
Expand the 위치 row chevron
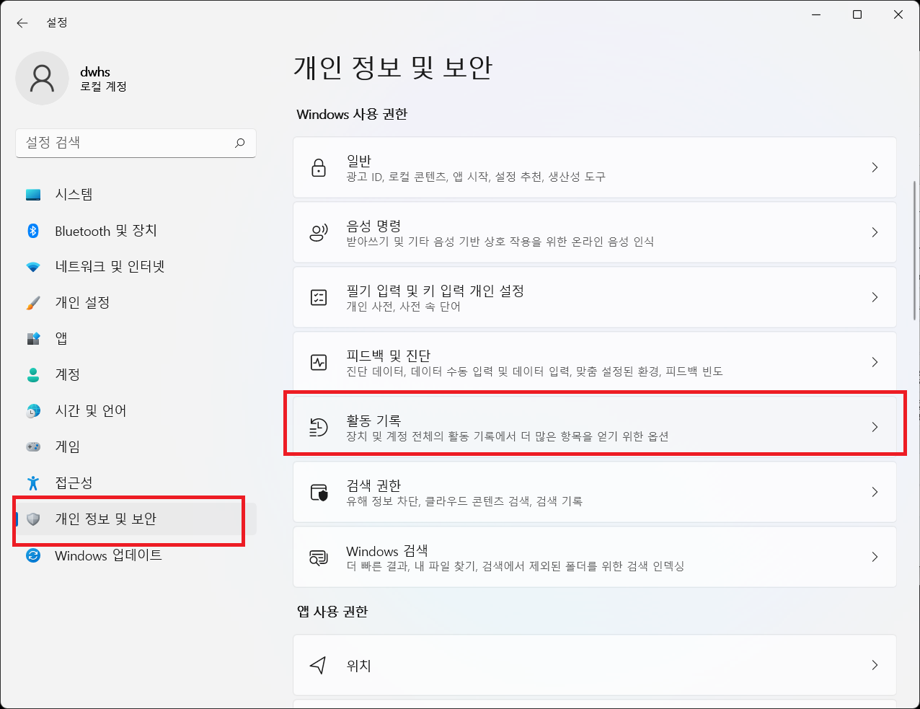(875, 665)
